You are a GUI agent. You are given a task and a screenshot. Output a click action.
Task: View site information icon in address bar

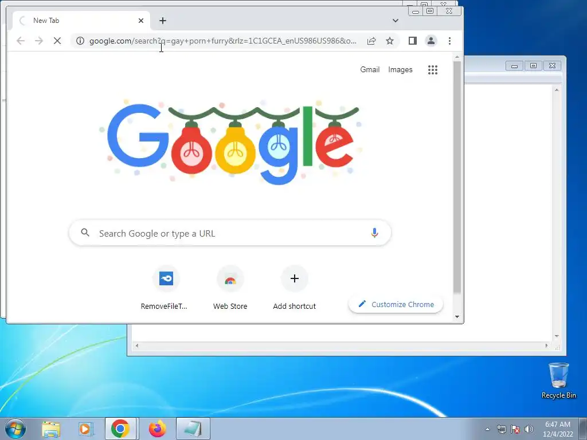tap(80, 41)
